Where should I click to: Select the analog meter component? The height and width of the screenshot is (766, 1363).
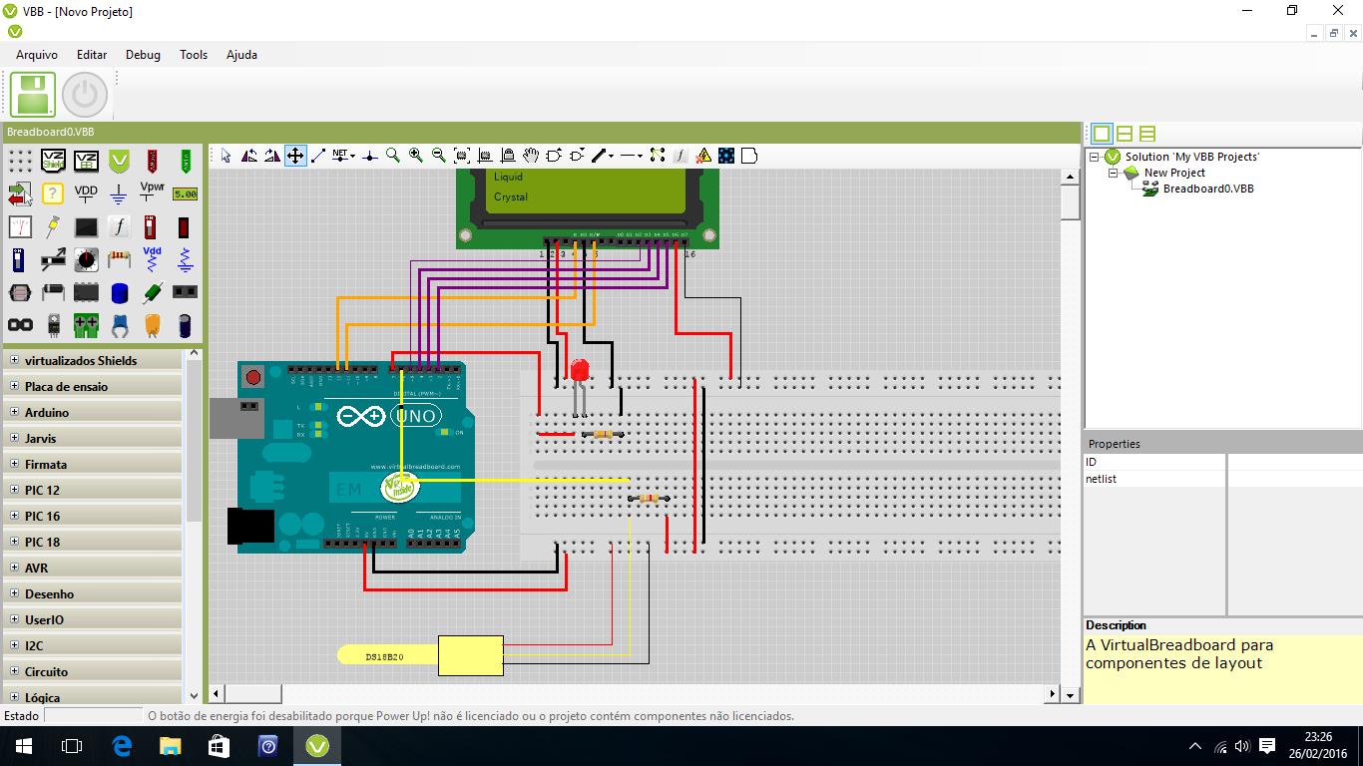point(20,226)
